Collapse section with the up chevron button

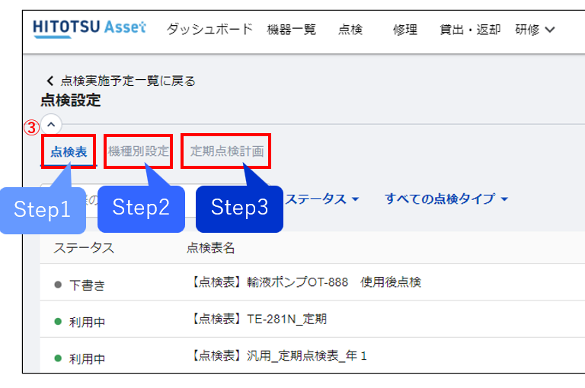[x=51, y=125]
